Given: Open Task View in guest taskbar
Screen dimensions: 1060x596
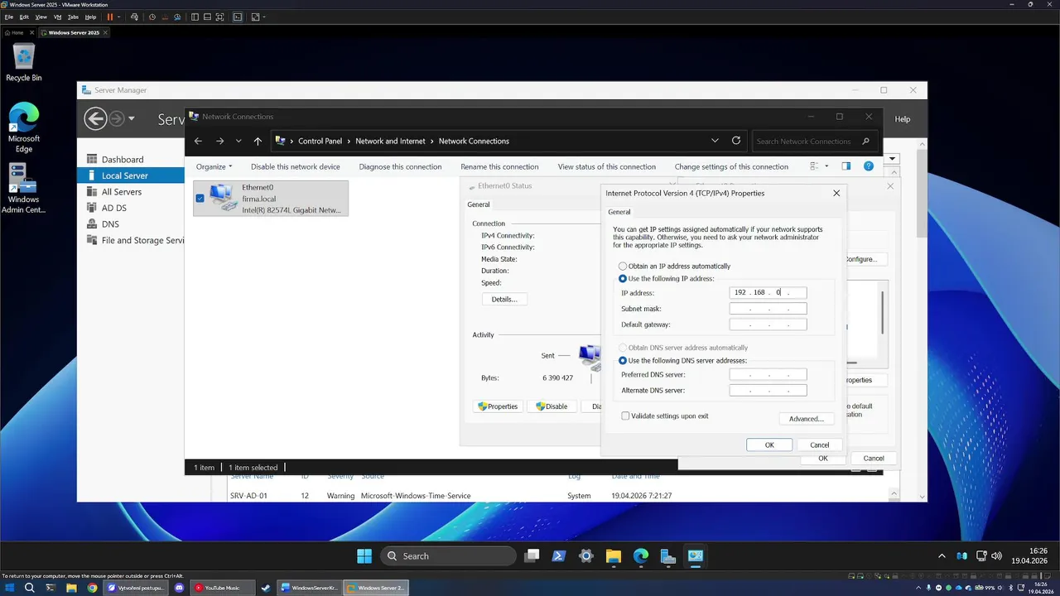Looking at the screenshot, I should coord(532,556).
